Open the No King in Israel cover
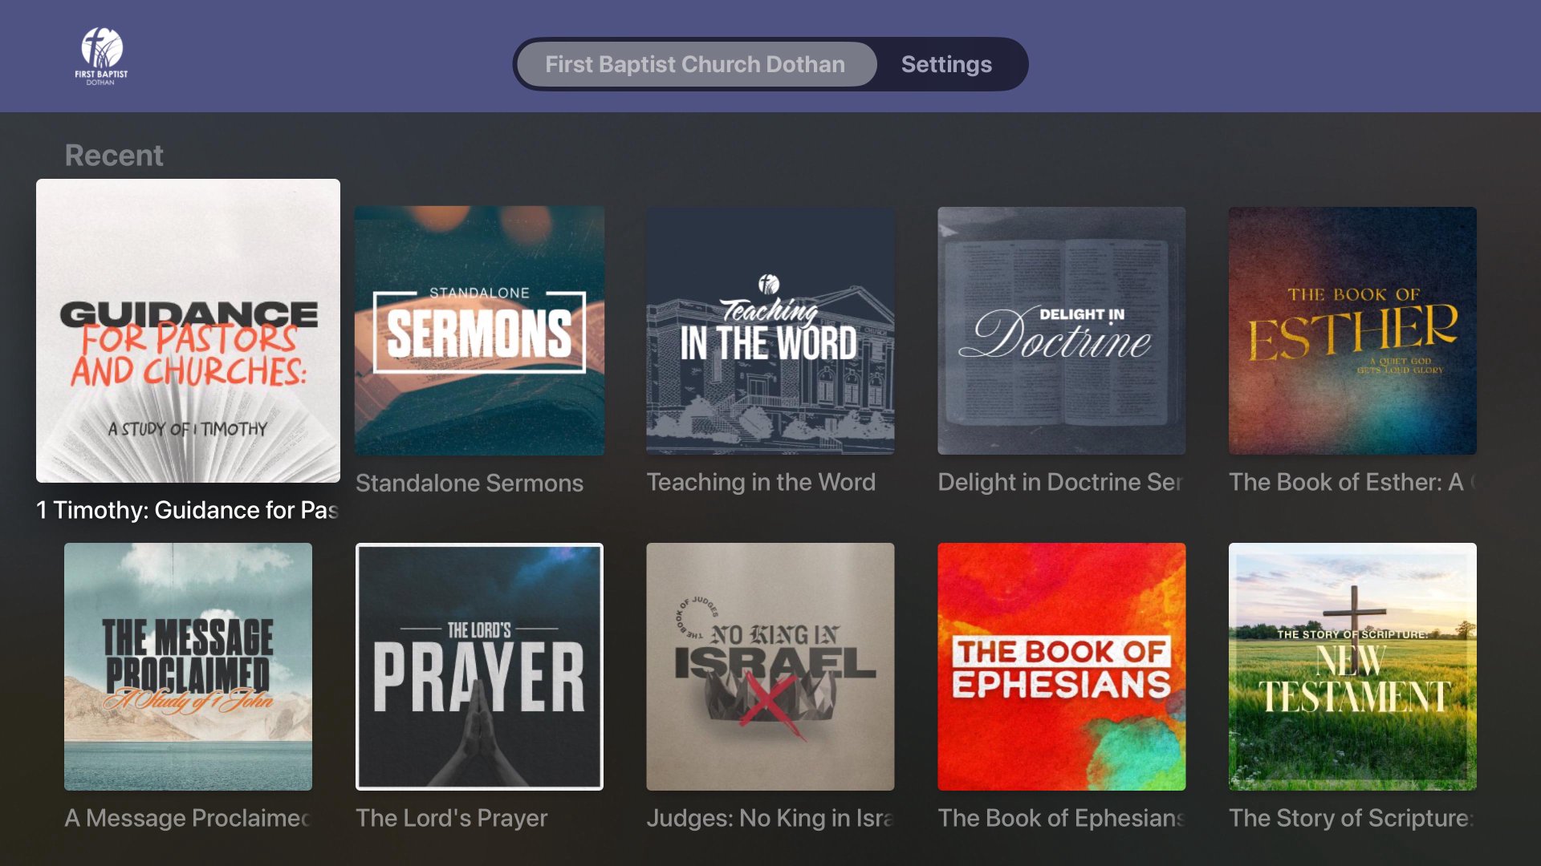 point(770,666)
